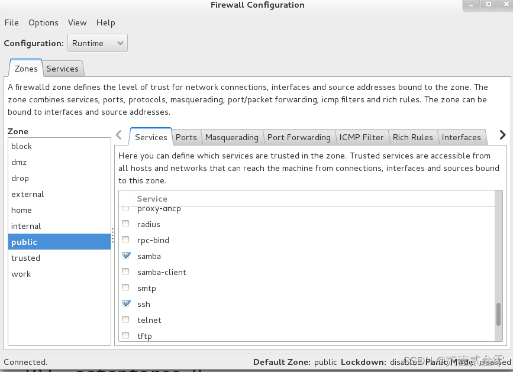Disable the samba service
This screenshot has height=372, width=513.
point(126,255)
